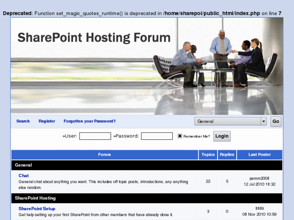Click the Replies column header
Image resolution: width=294 pixels, height=220 pixels.
pos(227,155)
